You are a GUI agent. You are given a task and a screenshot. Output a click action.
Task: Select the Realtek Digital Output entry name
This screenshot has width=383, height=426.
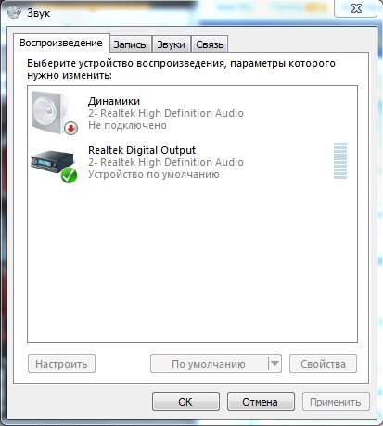click(x=142, y=150)
